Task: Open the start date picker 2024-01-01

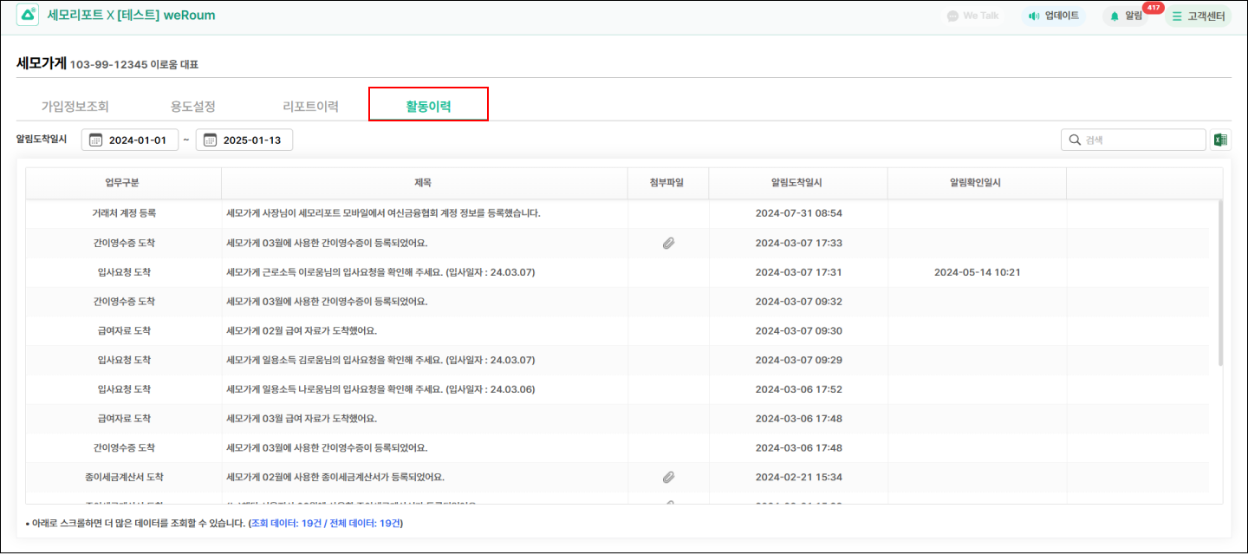Action: [130, 140]
